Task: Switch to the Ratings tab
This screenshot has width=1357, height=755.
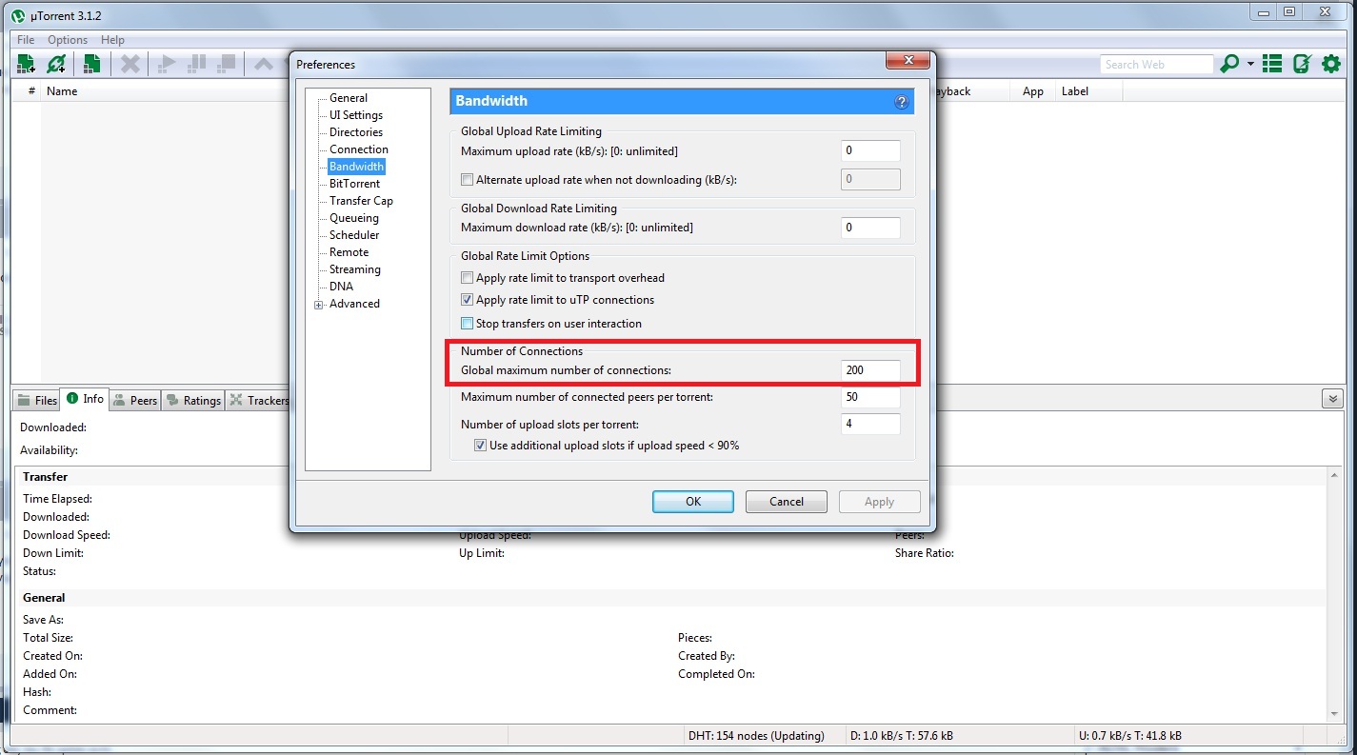Action: (193, 401)
